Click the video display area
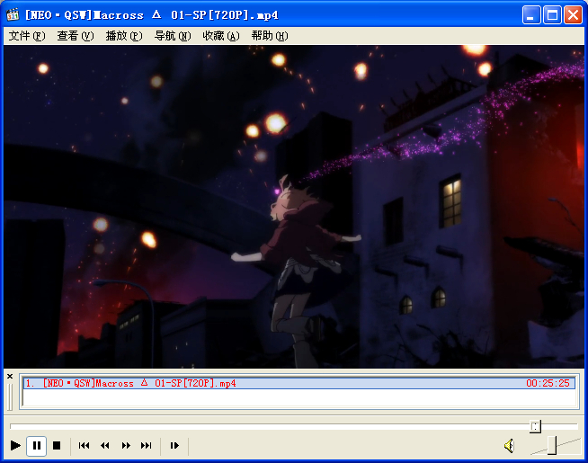 (x=294, y=207)
